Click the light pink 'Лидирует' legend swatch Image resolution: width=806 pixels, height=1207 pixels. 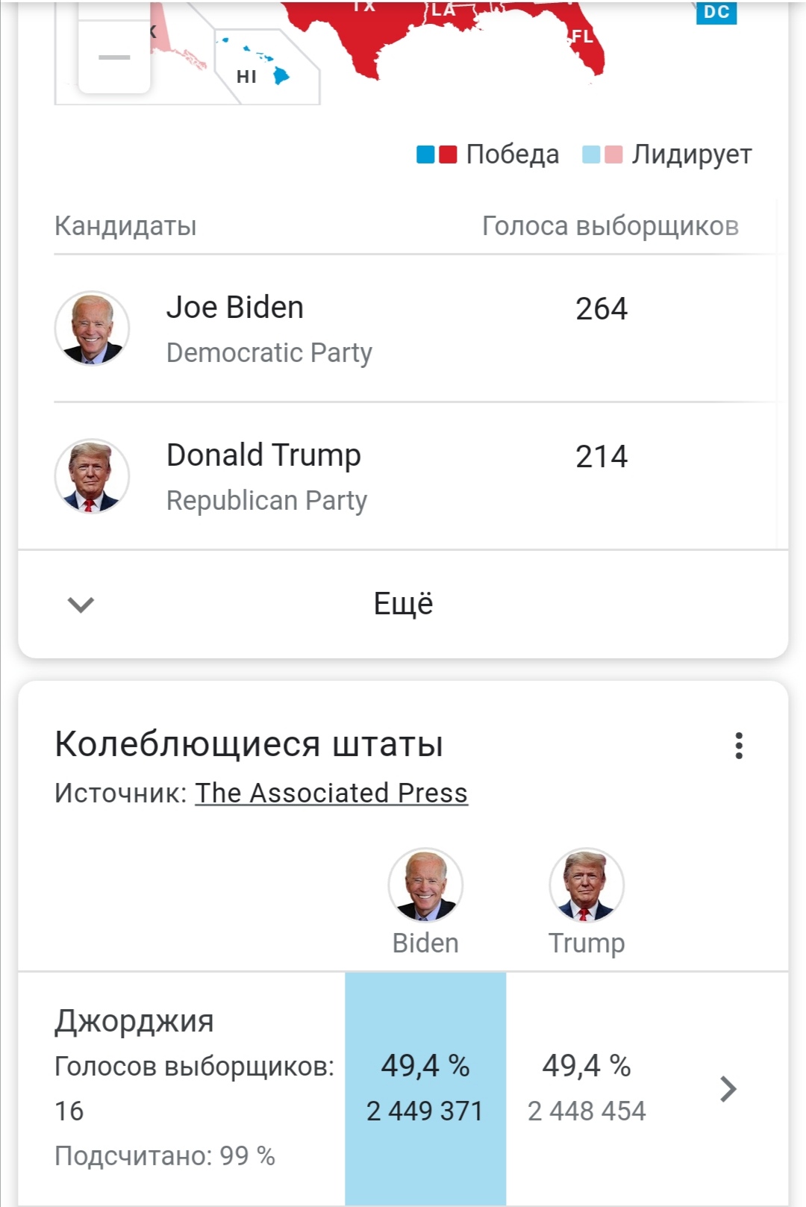tap(613, 155)
